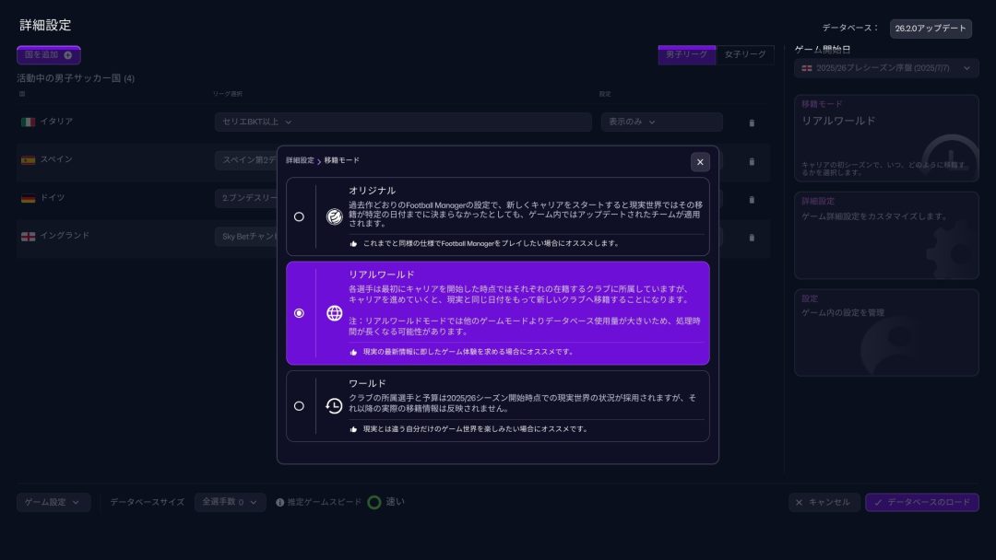
Task: Click the info icon beside 推定ゲームスピード
Action: 280,503
